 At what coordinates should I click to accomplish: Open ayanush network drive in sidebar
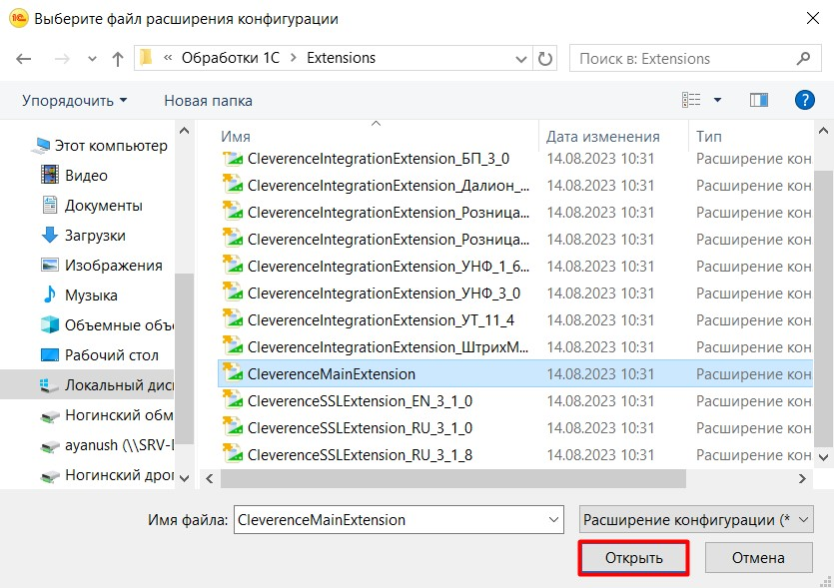107,445
